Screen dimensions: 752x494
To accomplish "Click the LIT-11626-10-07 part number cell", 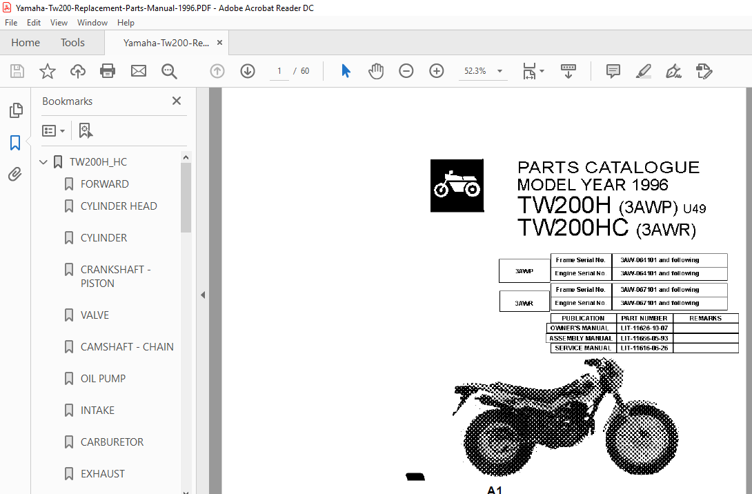I will (x=644, y=328).
